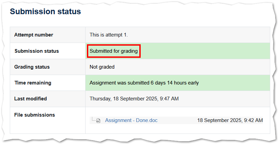Click empty green area right of "Submitted for grading"
This screenshot has height=145, width=279.
(x=203, y=51)
